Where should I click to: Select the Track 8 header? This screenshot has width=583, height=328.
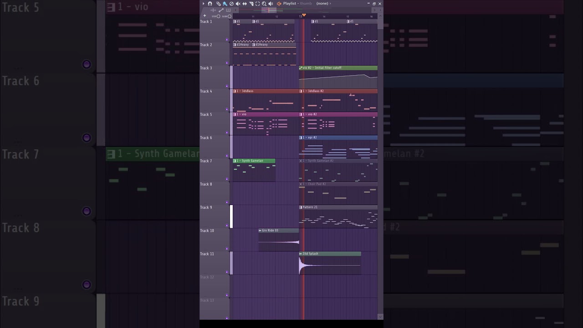click(215, 193)
